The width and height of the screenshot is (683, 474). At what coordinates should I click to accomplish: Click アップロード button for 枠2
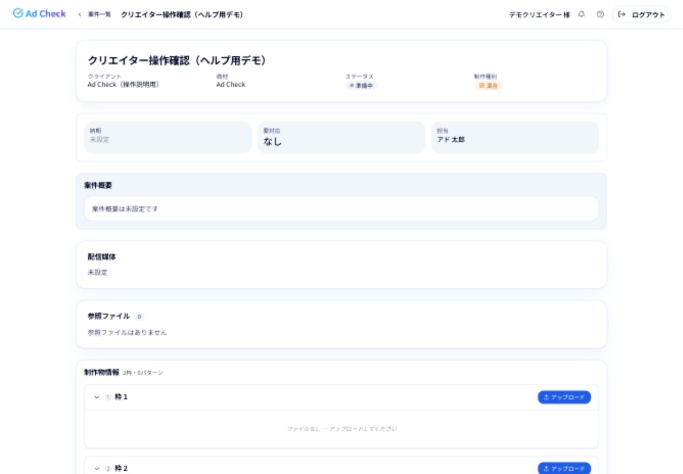[x=564, y=468]
